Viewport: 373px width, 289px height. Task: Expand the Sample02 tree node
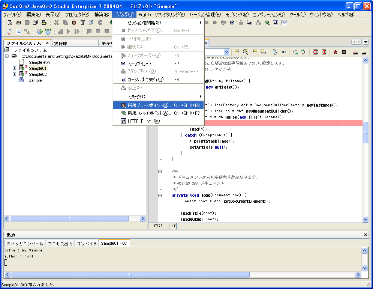click(x=15, y=74)
